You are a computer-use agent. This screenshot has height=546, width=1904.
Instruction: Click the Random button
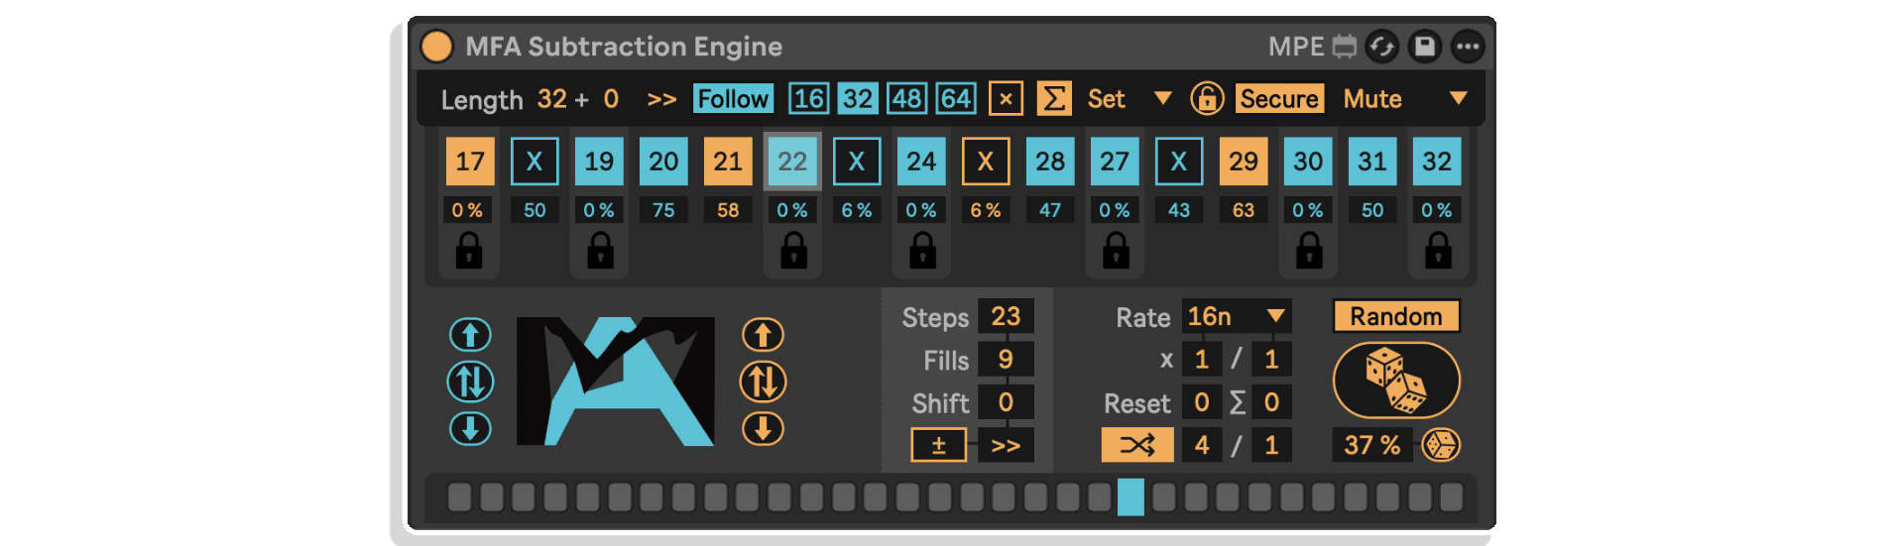point(1396,316)
